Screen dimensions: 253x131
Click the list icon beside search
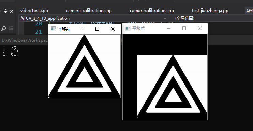[x=11, y=29]
